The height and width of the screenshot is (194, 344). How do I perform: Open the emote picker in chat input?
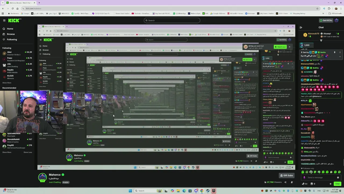[x=338, y=178]
